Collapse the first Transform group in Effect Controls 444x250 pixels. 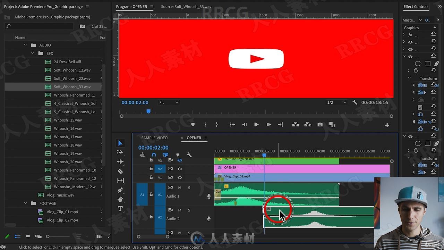[409, 78]
